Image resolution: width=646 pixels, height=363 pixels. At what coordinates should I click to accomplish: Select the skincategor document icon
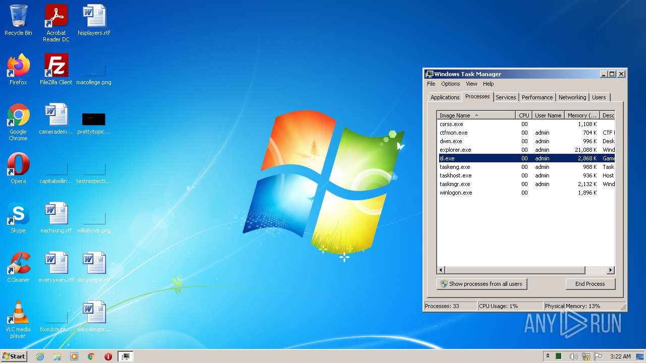94,317
